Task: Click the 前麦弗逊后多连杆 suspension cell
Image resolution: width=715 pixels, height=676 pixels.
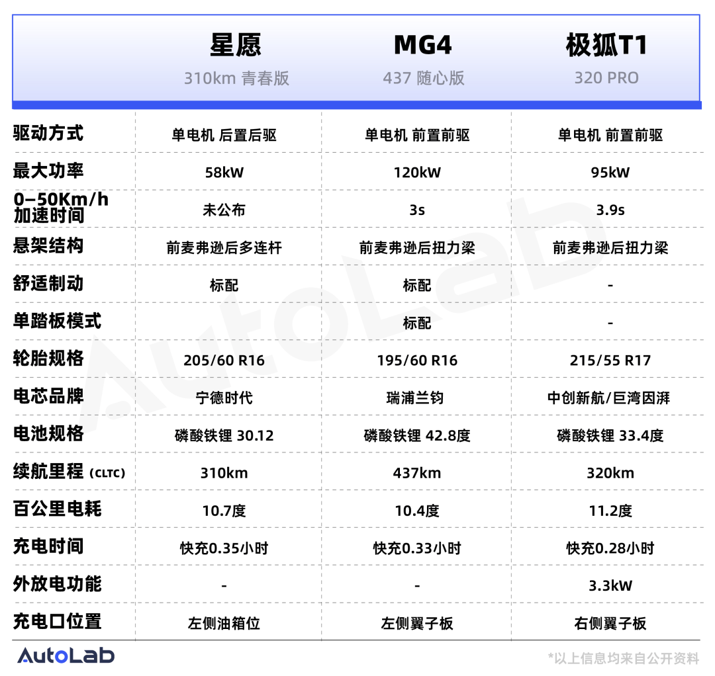Action: (224, 248)
